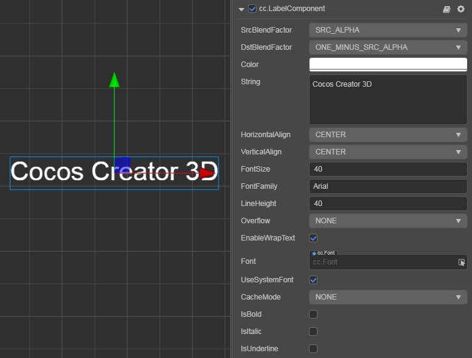Open SrcBlendFactor dropdown
The width and height of the screenshot is (472, 358).
pos(388,30)
